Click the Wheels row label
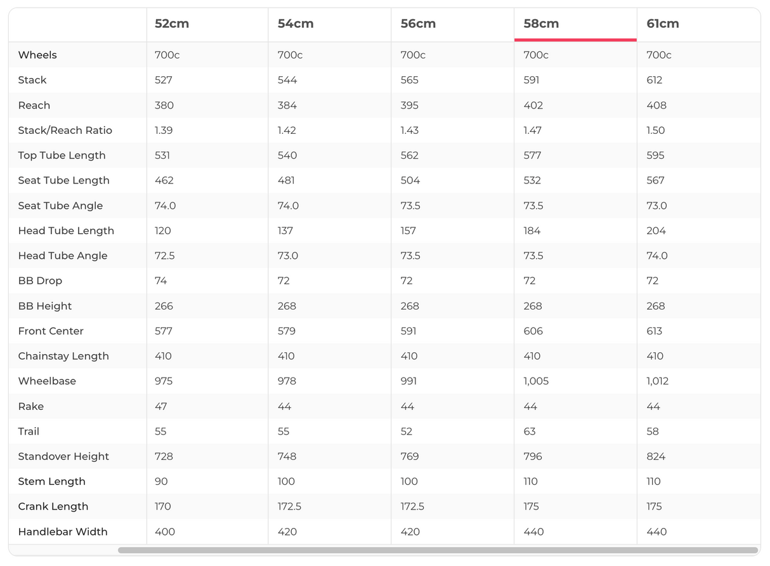The height and width of the screenshot is (566, 770). coord(37,55)
